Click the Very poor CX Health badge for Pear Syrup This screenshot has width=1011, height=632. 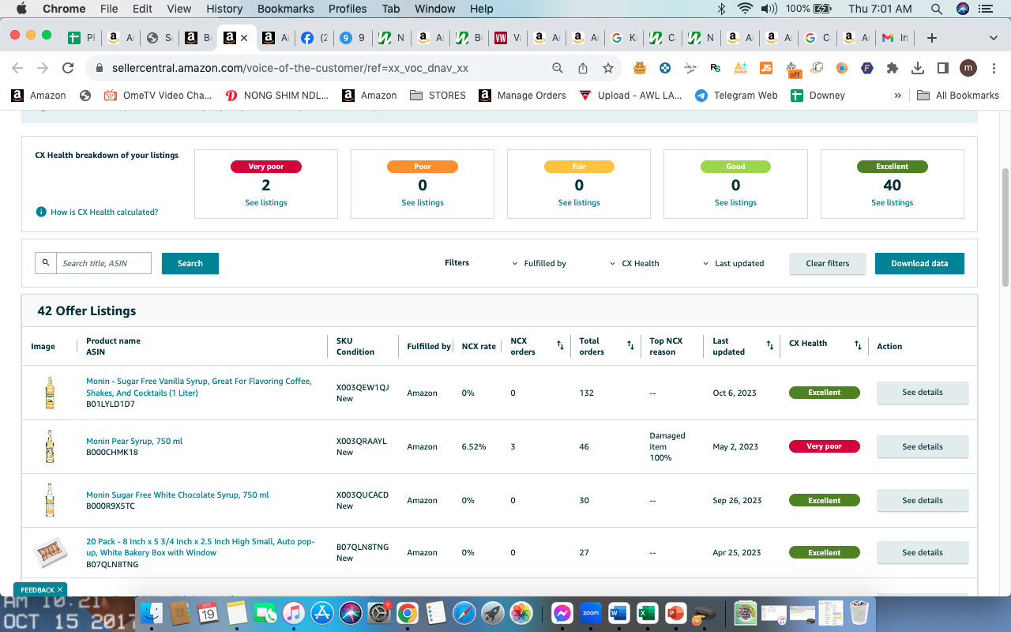[825, 446]
